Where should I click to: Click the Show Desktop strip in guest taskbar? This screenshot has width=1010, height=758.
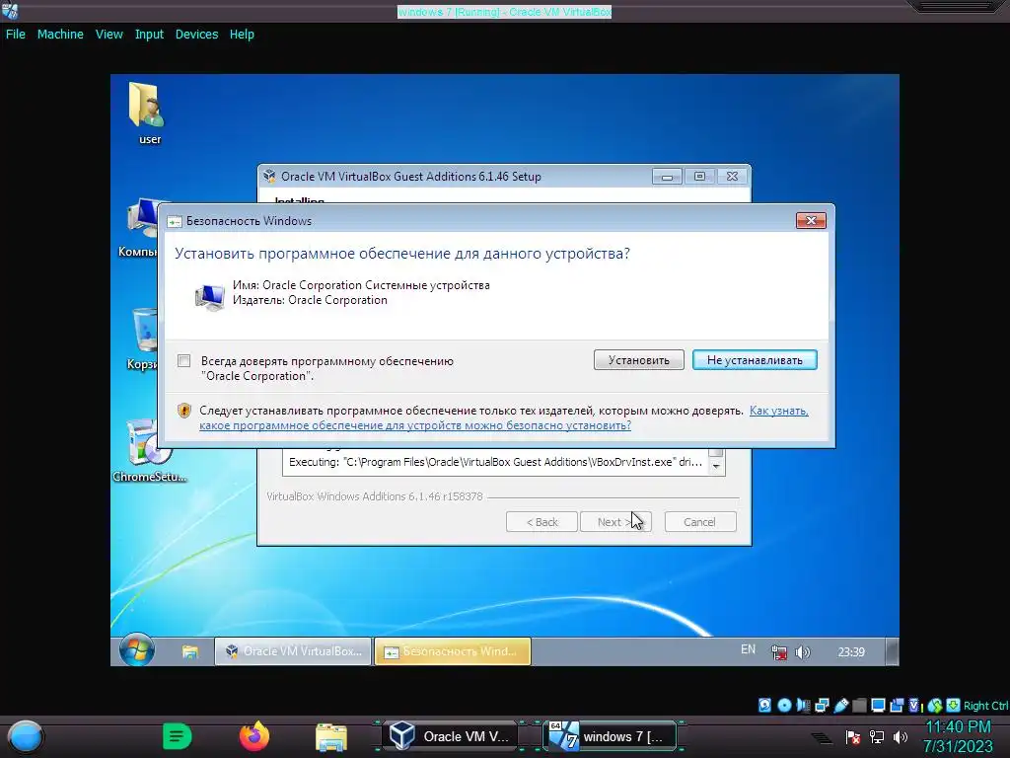[892, 651]
